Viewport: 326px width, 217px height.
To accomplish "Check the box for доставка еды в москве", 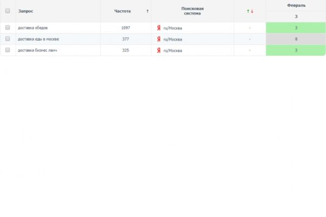I will [8, 39].
